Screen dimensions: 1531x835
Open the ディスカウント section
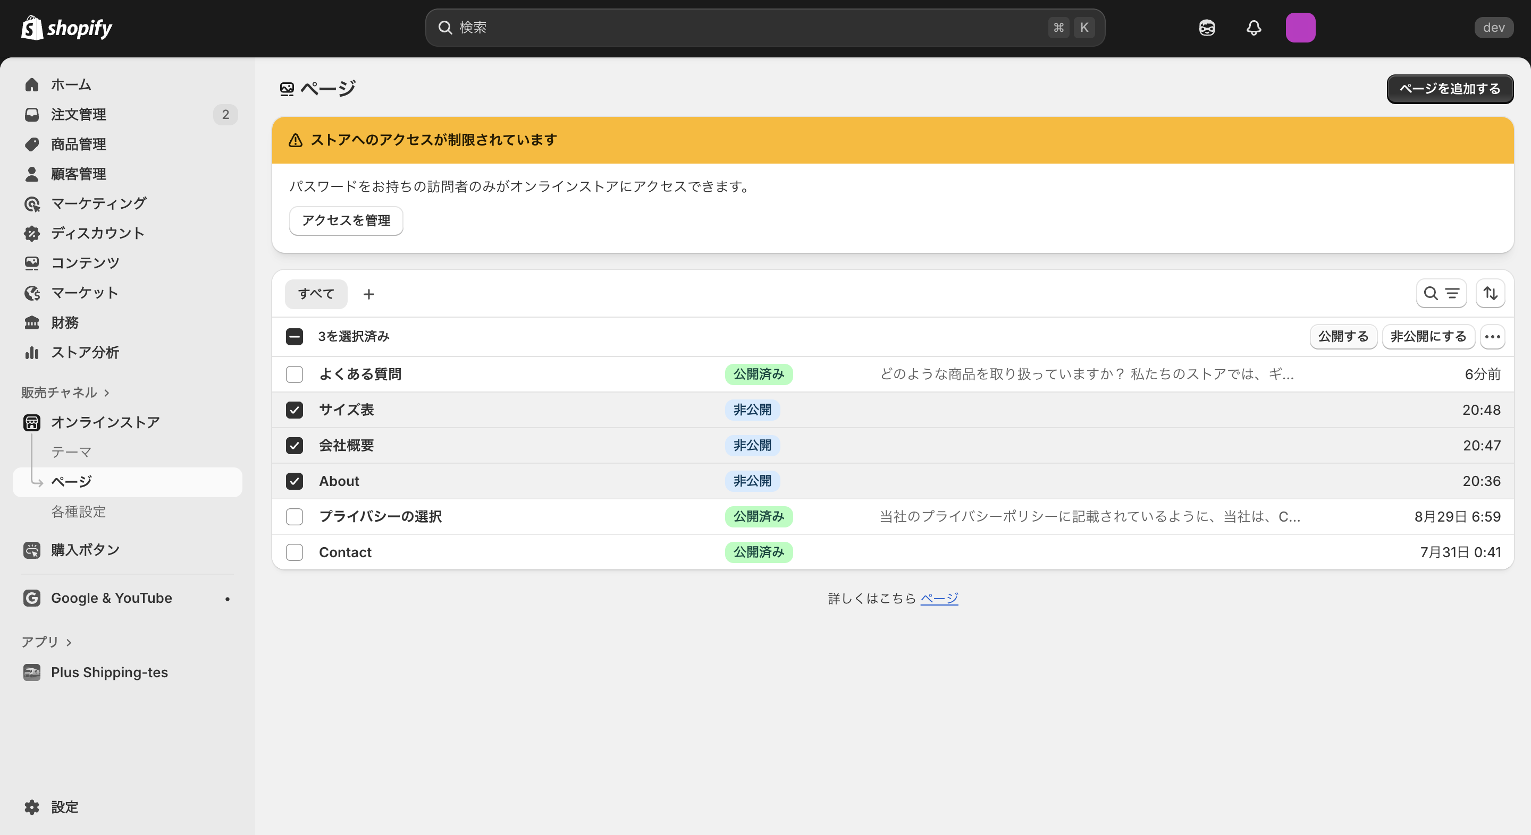97,233
